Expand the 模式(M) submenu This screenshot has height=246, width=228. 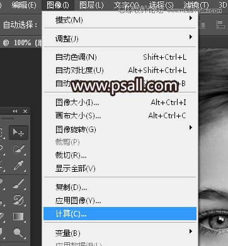pyautogui.click(x=120, y=20)
